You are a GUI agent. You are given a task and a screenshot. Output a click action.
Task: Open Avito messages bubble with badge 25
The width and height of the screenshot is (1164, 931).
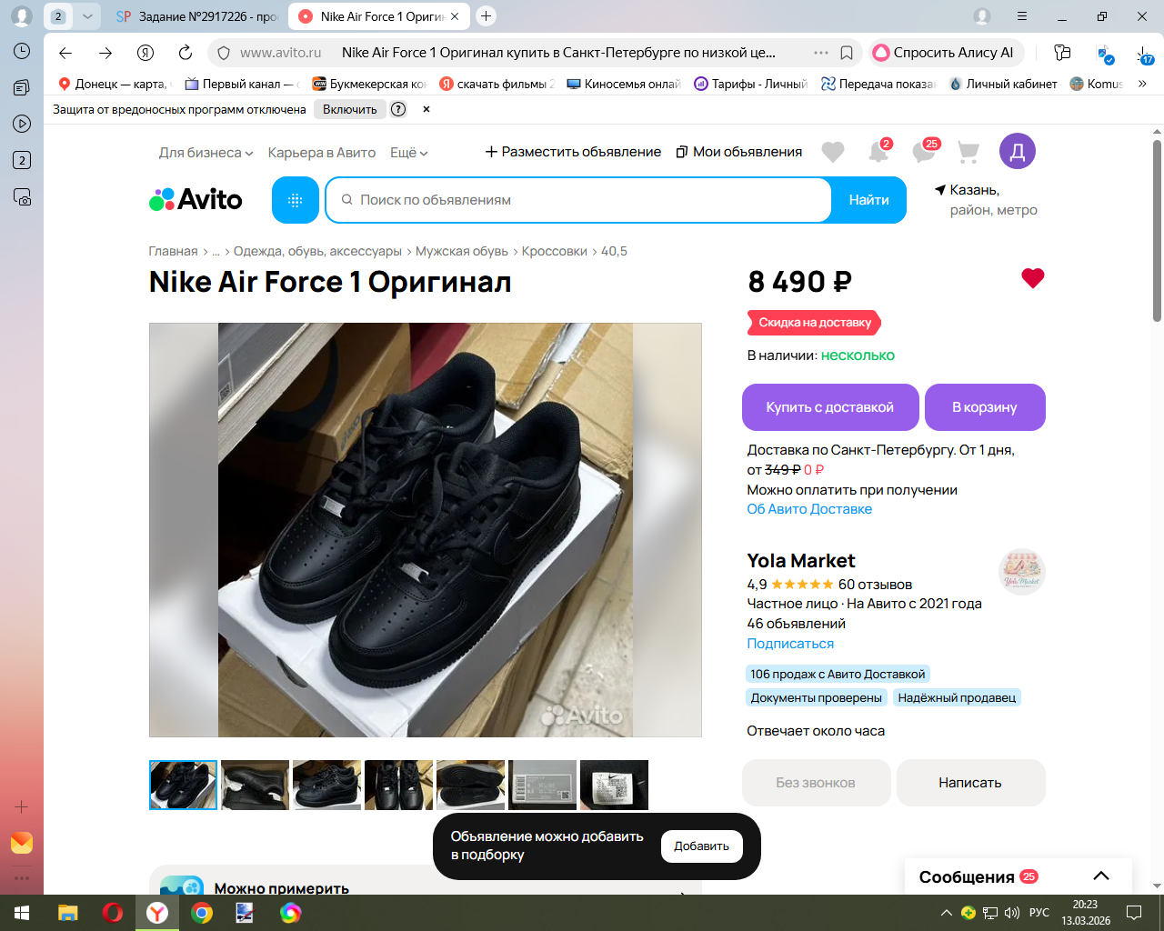925,151
